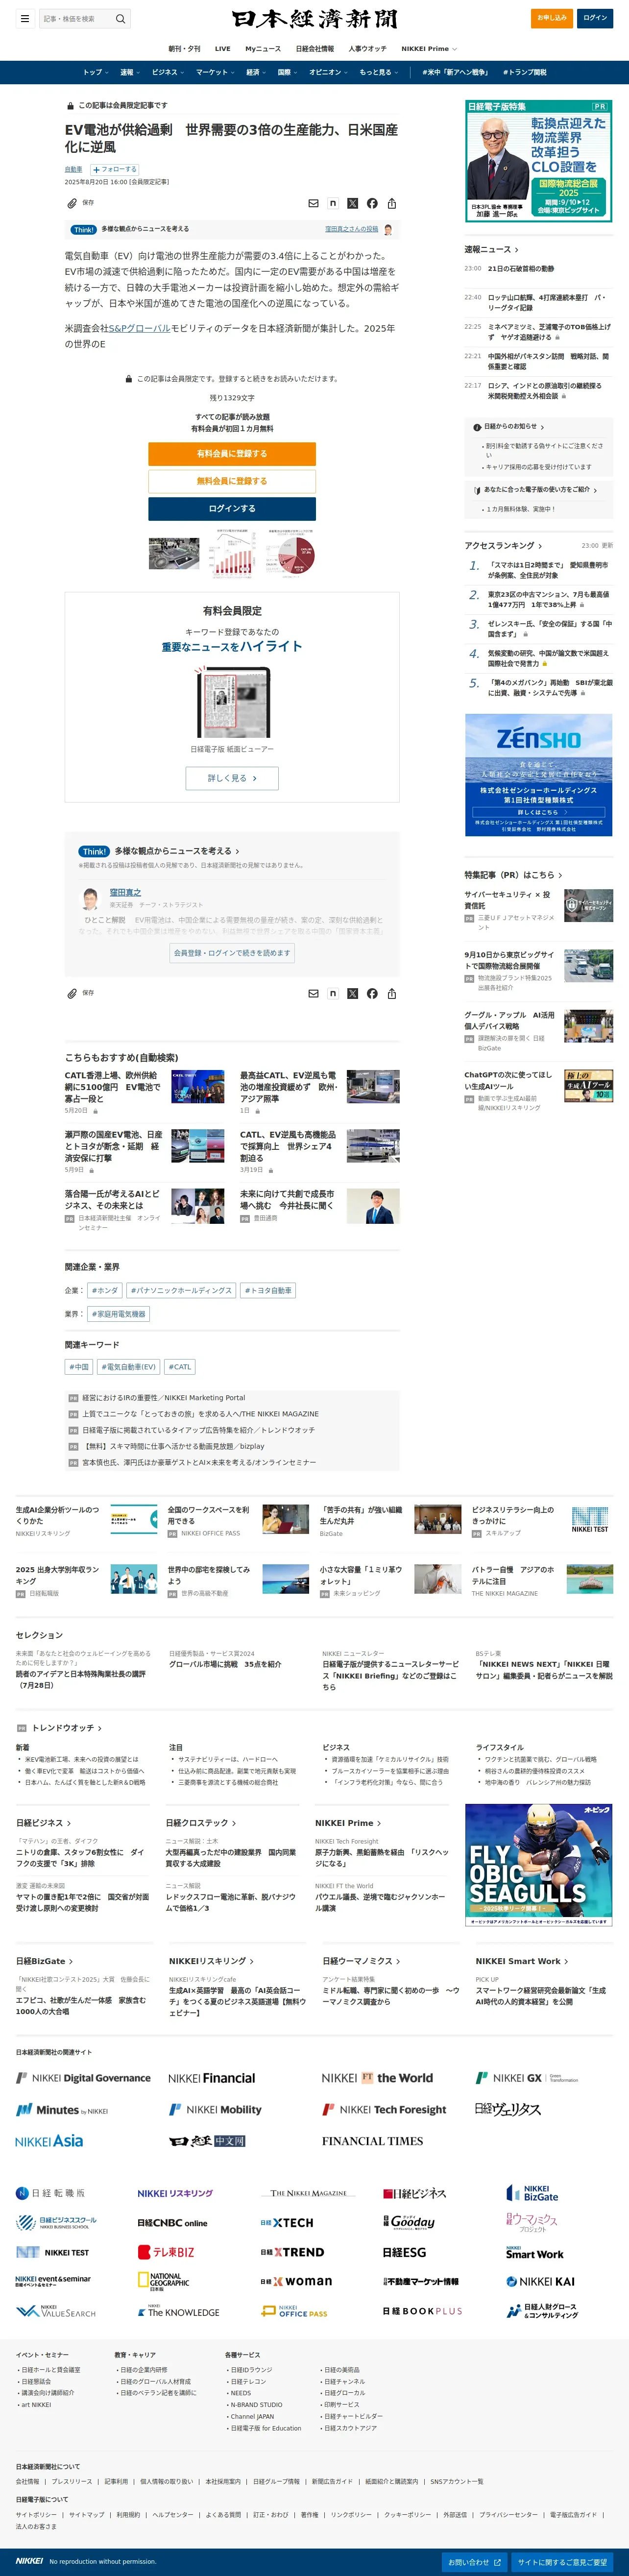Open the NIKKEI Digital Governance logo link
Image resolution: width=629 pixels, height=2576 pixels.
tap(83, 2078)
